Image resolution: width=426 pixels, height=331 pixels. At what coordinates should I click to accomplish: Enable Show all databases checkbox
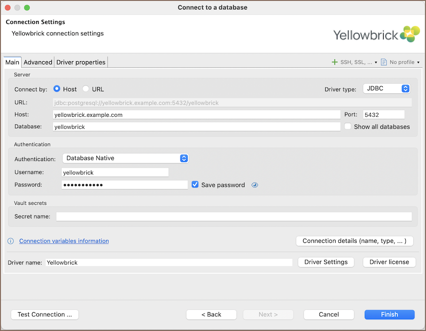point(348,127)
